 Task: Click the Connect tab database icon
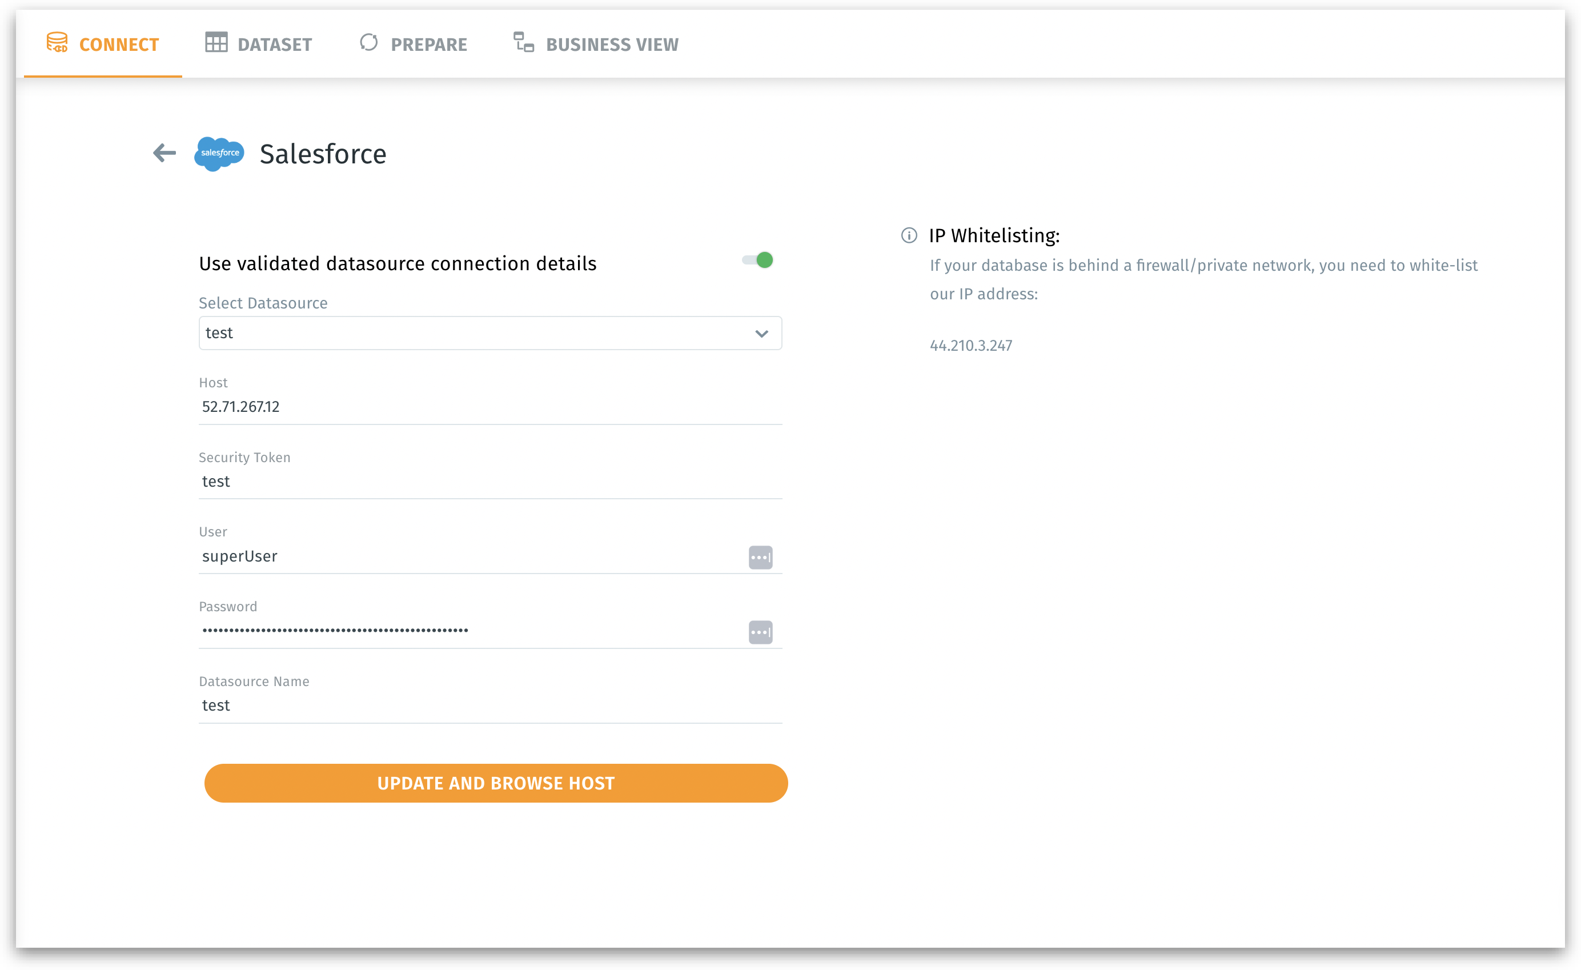tap(57, 42)
